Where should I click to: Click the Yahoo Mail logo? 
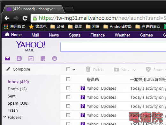[x=31, y=46]
